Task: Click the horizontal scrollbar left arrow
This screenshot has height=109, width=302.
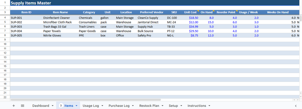Action: click(294, 100)
